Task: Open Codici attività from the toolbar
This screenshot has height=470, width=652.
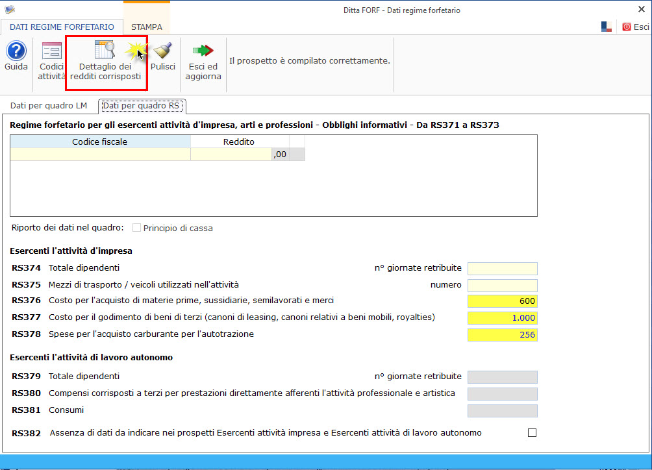Action: [x=51, y=52]
